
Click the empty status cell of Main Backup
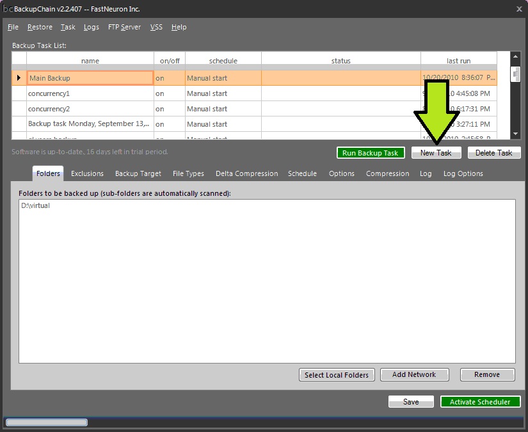pyautogui.click(x=340, y=78)
